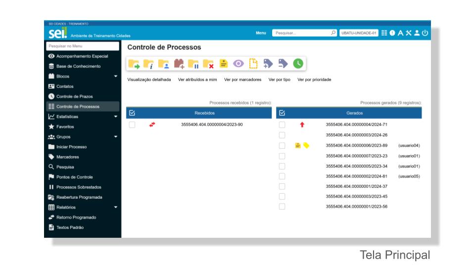Toggle select-all checkbox in Gerados header

(282, 113)
